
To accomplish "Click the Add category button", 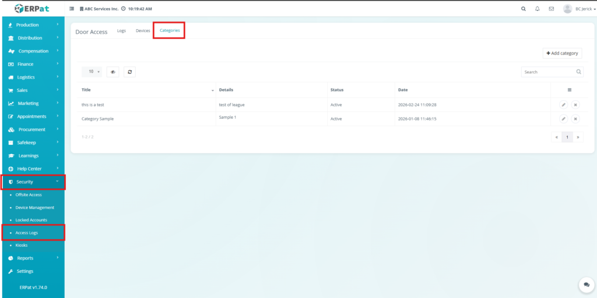I will point(562,53).
